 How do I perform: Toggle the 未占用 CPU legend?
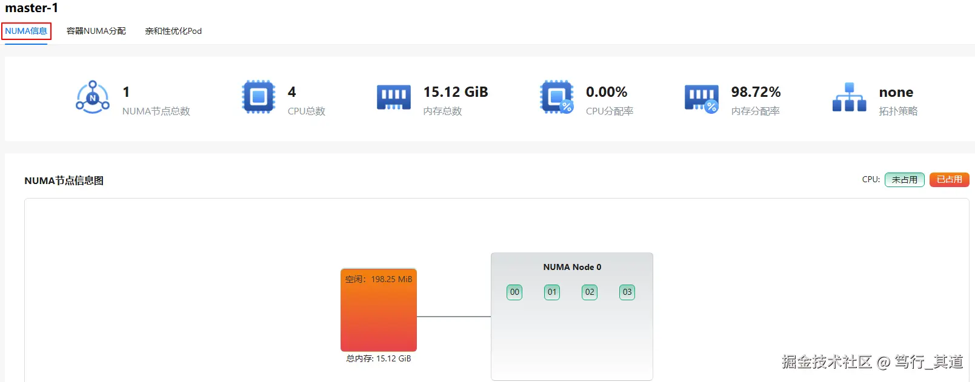point(905,180)
